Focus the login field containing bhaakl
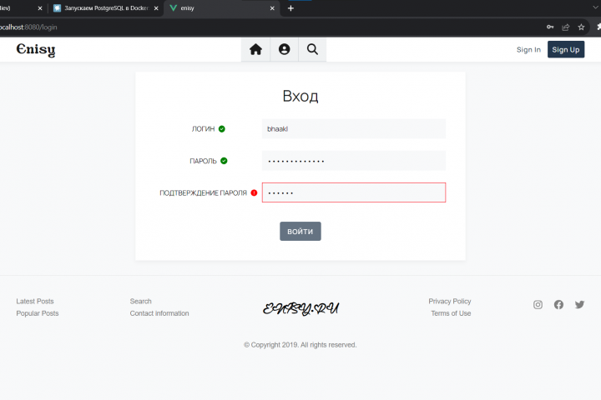This screenshot has height=400, width=601. 354,129
